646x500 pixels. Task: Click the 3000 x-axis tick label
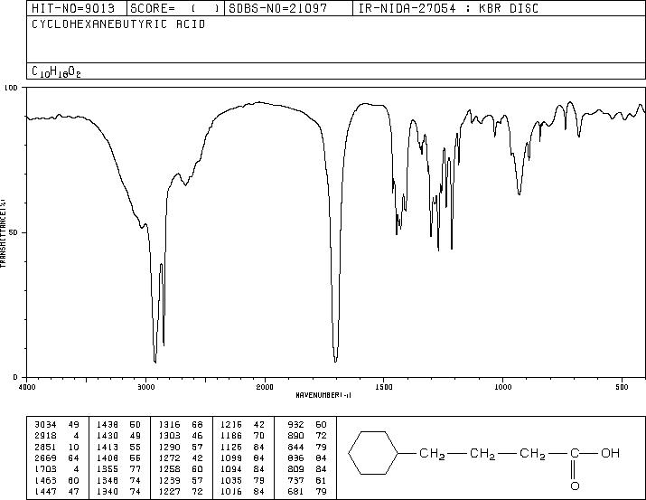[145, 387]
